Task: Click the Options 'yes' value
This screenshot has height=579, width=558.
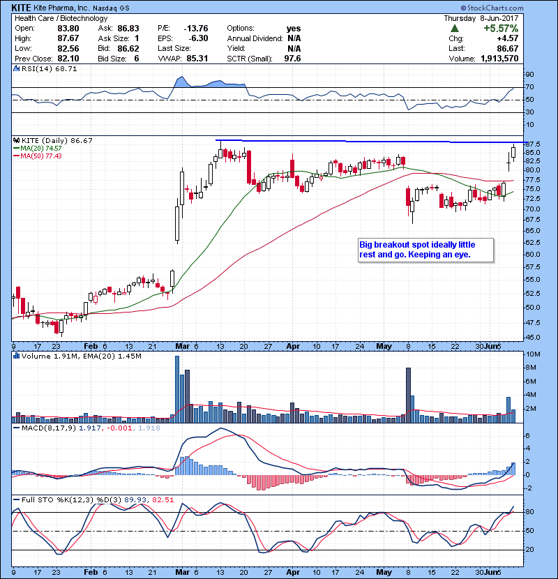Action: pos(293,28)
